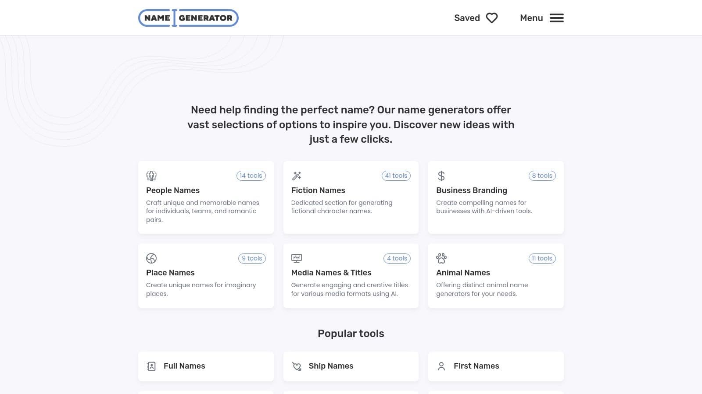
Task: Open the Menu label
Action: coord(531,18)
